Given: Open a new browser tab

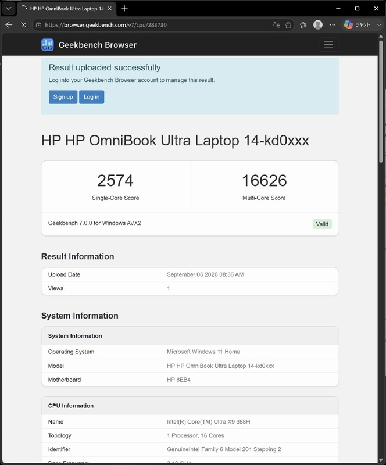Looking at the screenshot, I should [x=124, y=9].
